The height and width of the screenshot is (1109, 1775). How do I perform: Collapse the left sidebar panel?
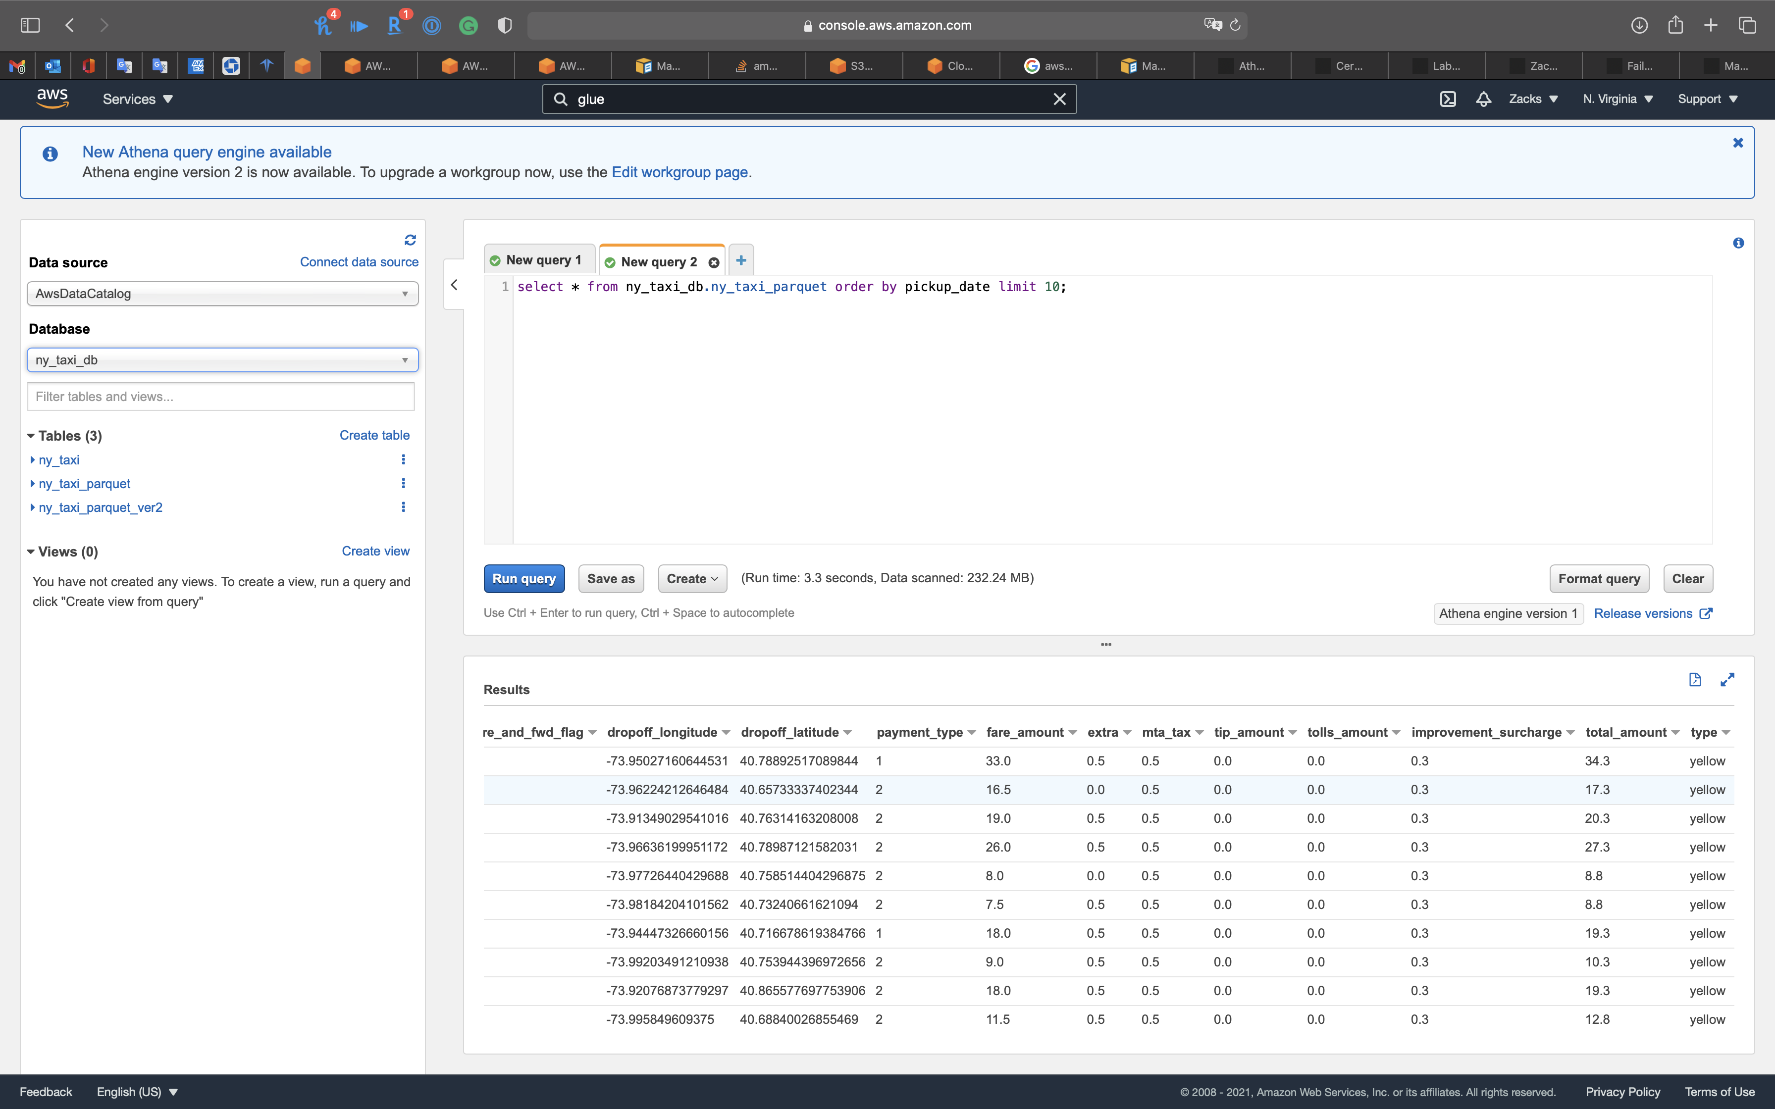click(454, 285)
